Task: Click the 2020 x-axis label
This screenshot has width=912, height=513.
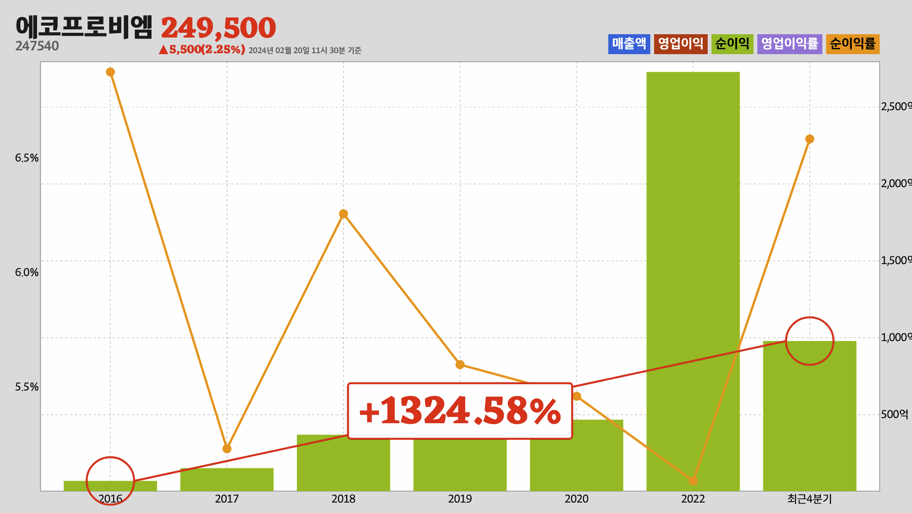Action: (577, 499)
